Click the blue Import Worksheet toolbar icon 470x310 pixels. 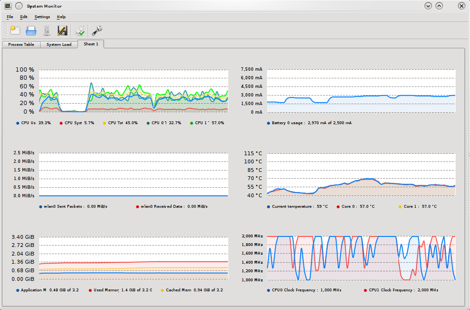pyautogui.click(x=31, y=31)
